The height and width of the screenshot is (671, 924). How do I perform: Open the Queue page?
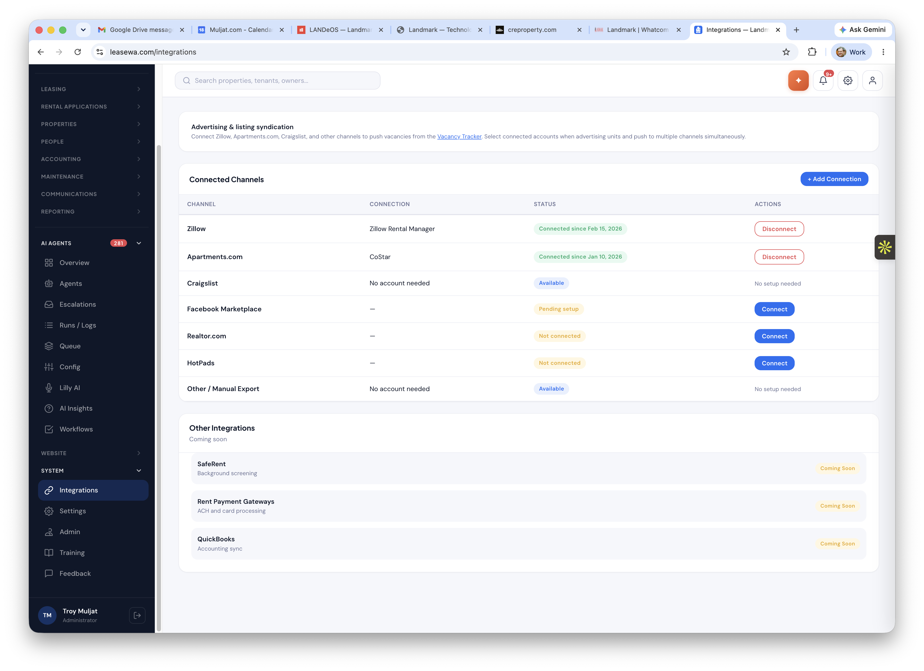click(x=93, y=346)
